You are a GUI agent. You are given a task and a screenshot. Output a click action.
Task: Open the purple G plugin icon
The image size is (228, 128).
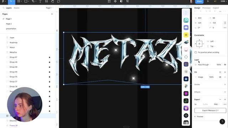click(186, 108)
